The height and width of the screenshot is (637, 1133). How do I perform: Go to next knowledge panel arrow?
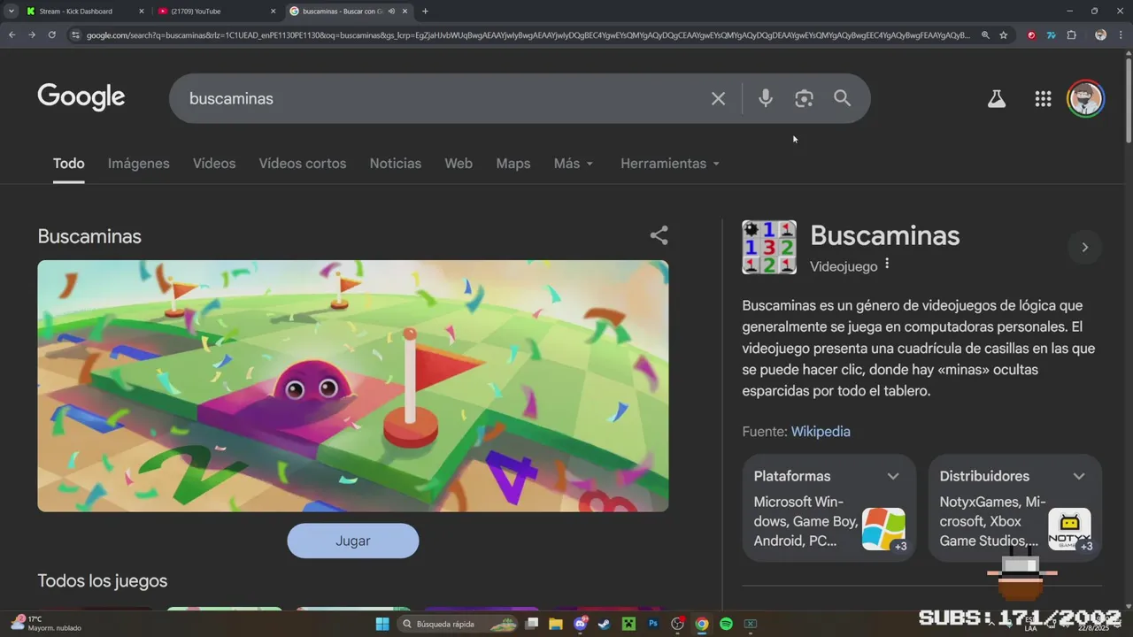click(1084, 247)
